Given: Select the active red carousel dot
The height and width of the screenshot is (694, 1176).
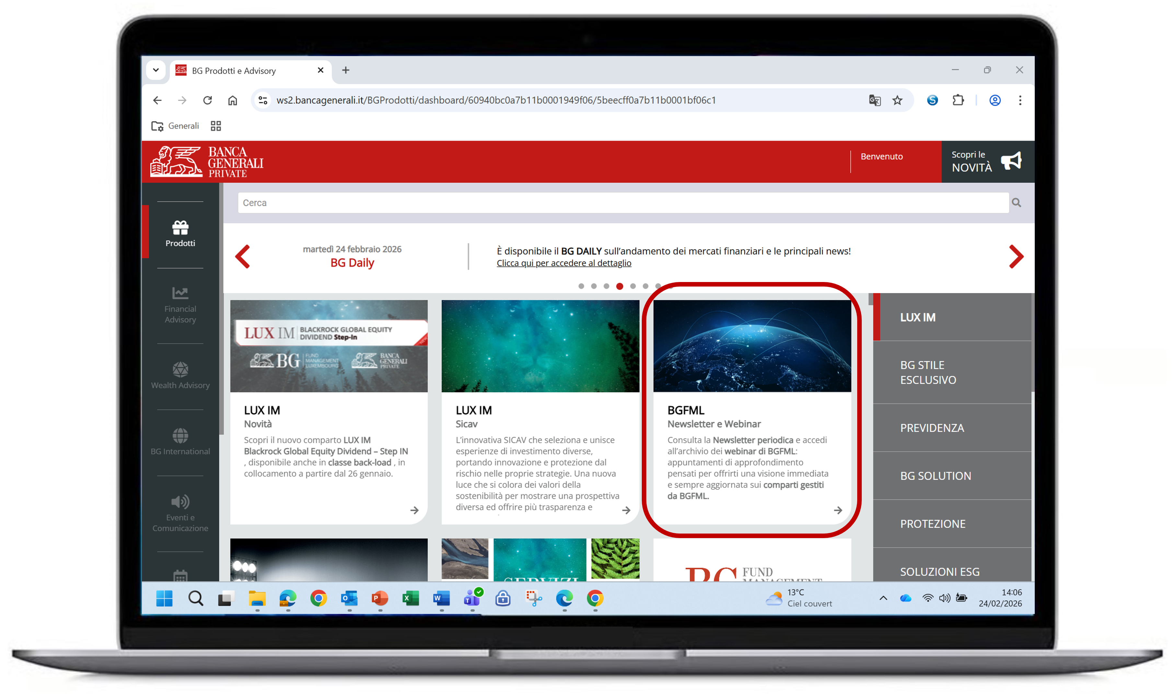Looking at the screenshot, I should point(619,286).
